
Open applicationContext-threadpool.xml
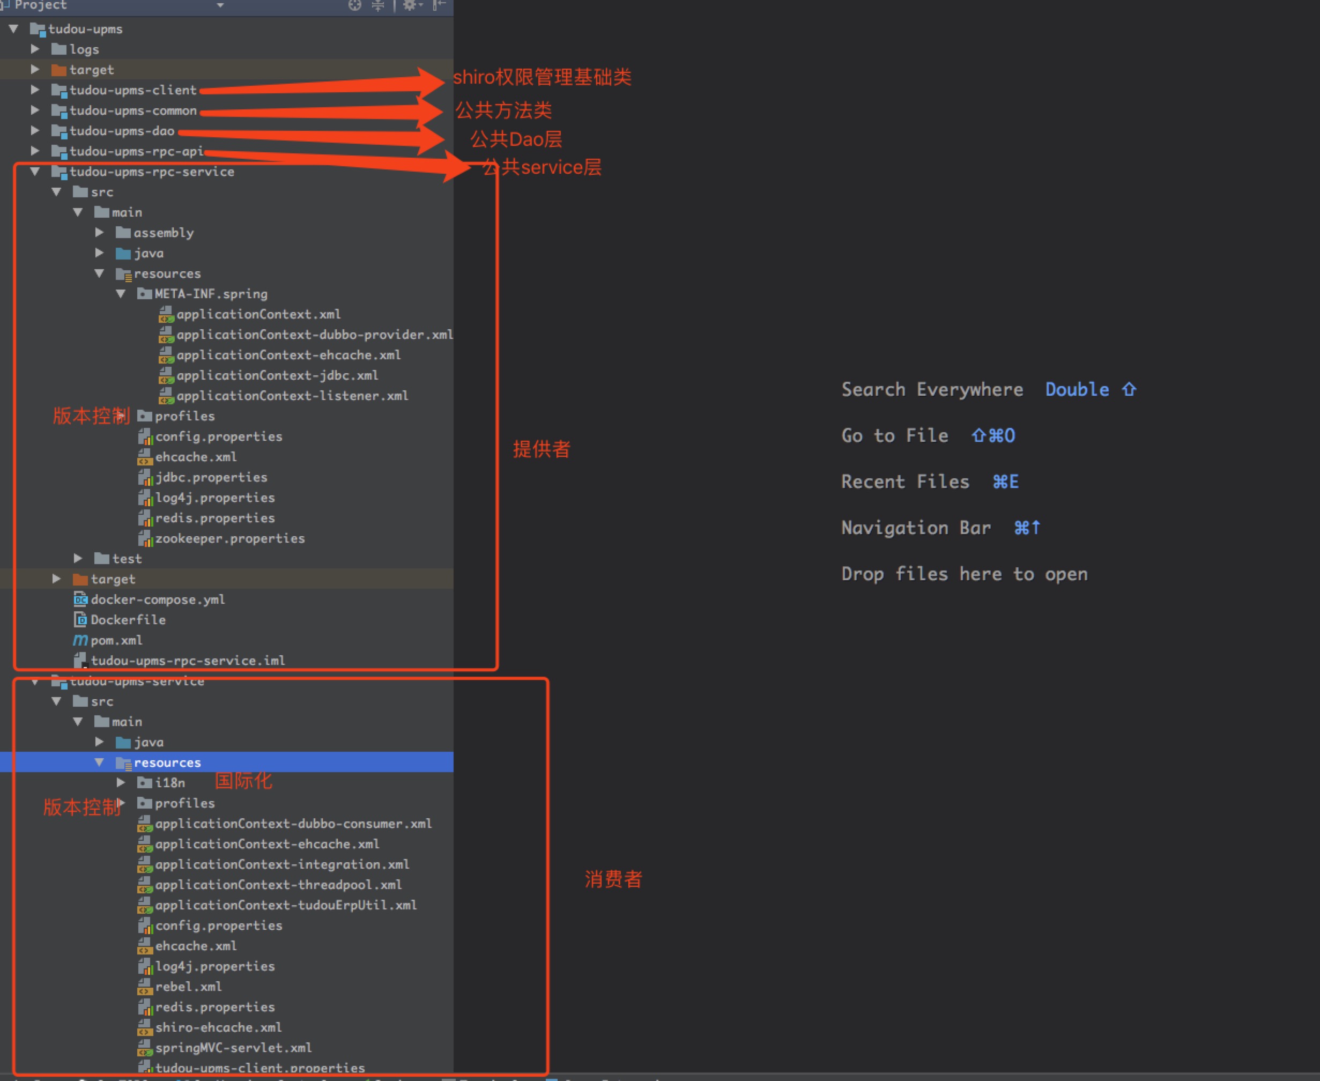(278, 885)
